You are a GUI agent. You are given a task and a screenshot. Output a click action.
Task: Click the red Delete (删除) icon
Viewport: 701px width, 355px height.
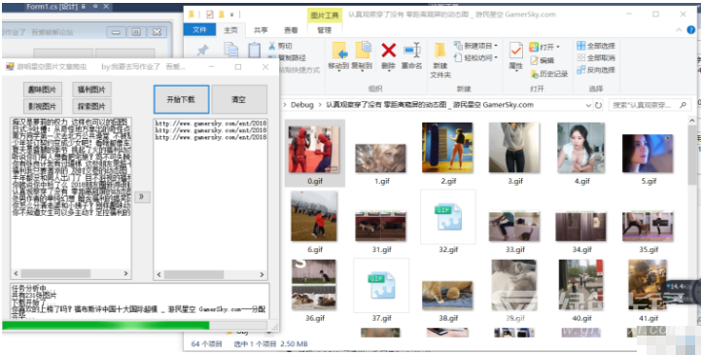(389, 51)
